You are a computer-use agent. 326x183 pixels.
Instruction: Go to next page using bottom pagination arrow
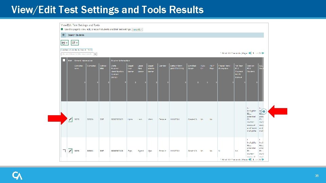tap(263, 160)
